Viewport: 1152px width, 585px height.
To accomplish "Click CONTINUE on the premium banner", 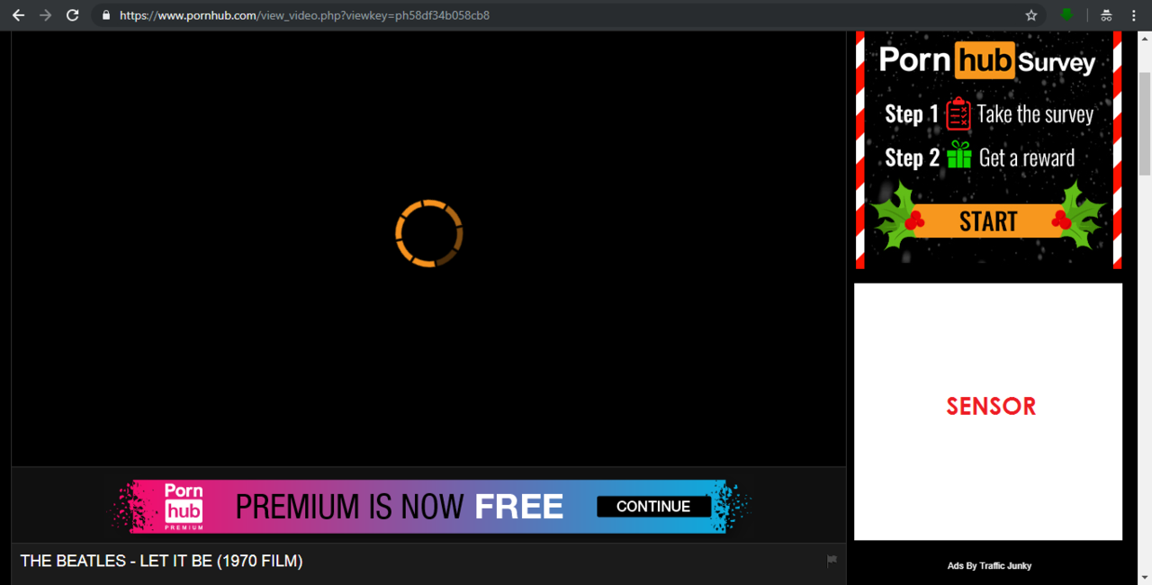I will click(x=653, y=507).
